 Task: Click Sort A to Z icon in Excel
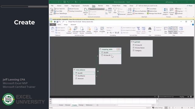point(106,10)
